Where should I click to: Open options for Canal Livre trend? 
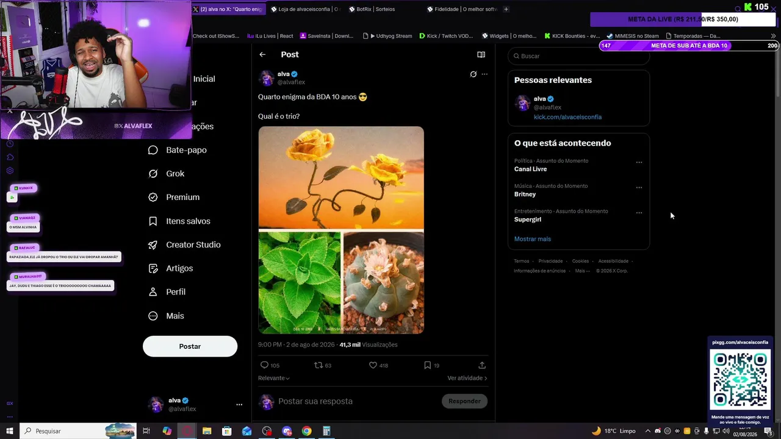tap(639, 163)
